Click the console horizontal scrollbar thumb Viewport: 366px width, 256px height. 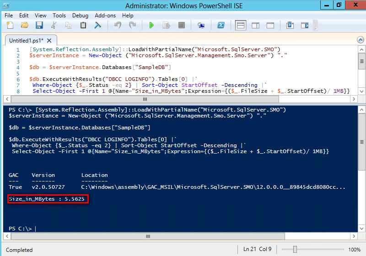pyautogui.click(x=148, y=236)
